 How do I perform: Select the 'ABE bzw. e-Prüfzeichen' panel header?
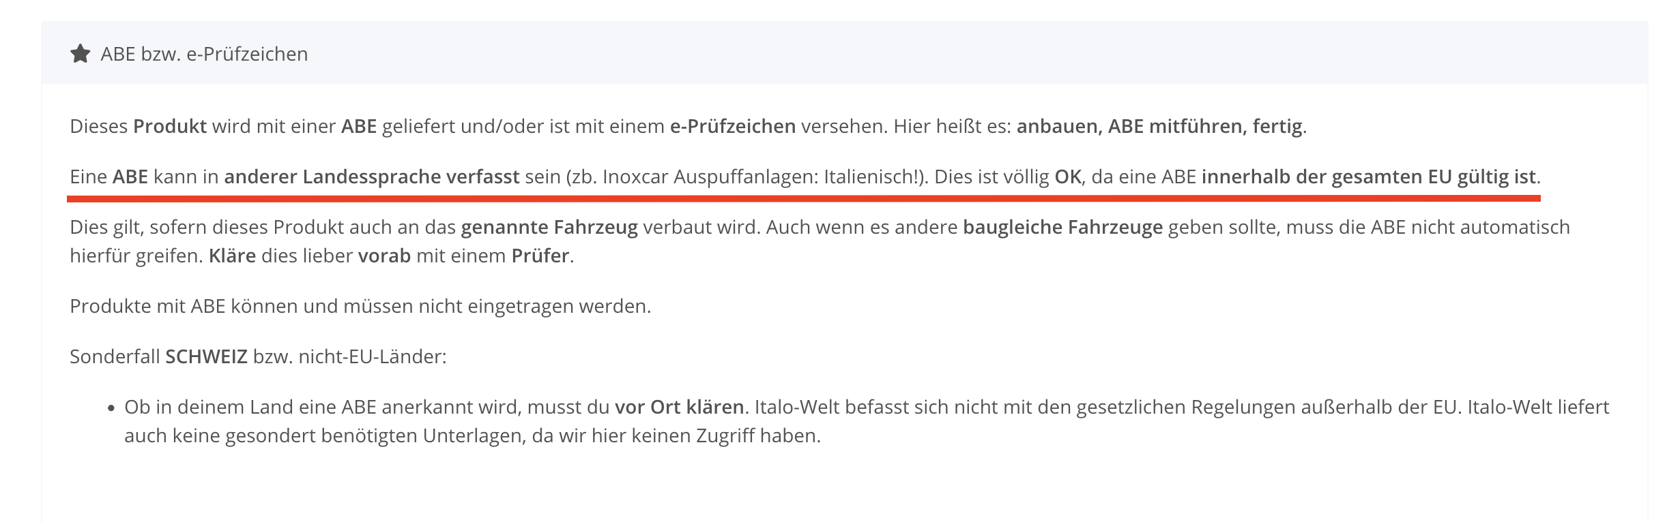coord(845,53)
